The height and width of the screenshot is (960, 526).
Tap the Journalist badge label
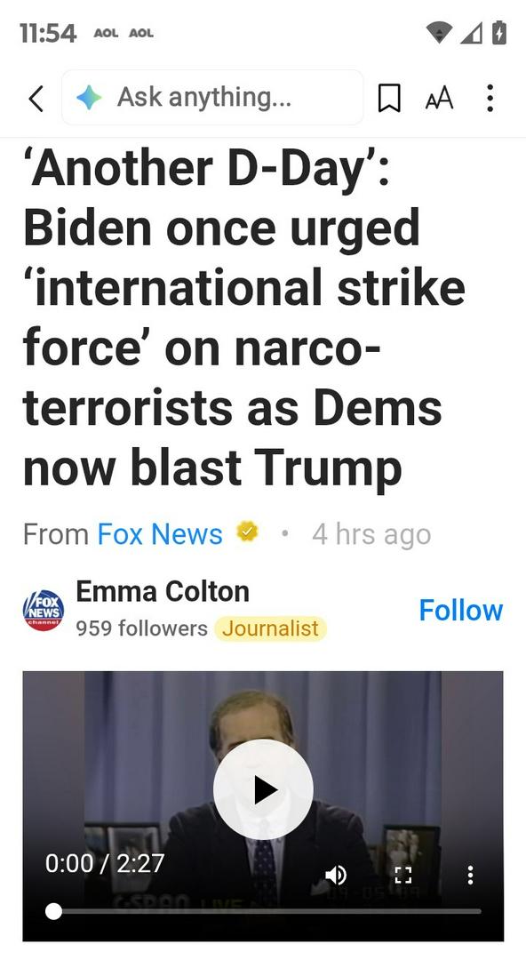[270, 628]
